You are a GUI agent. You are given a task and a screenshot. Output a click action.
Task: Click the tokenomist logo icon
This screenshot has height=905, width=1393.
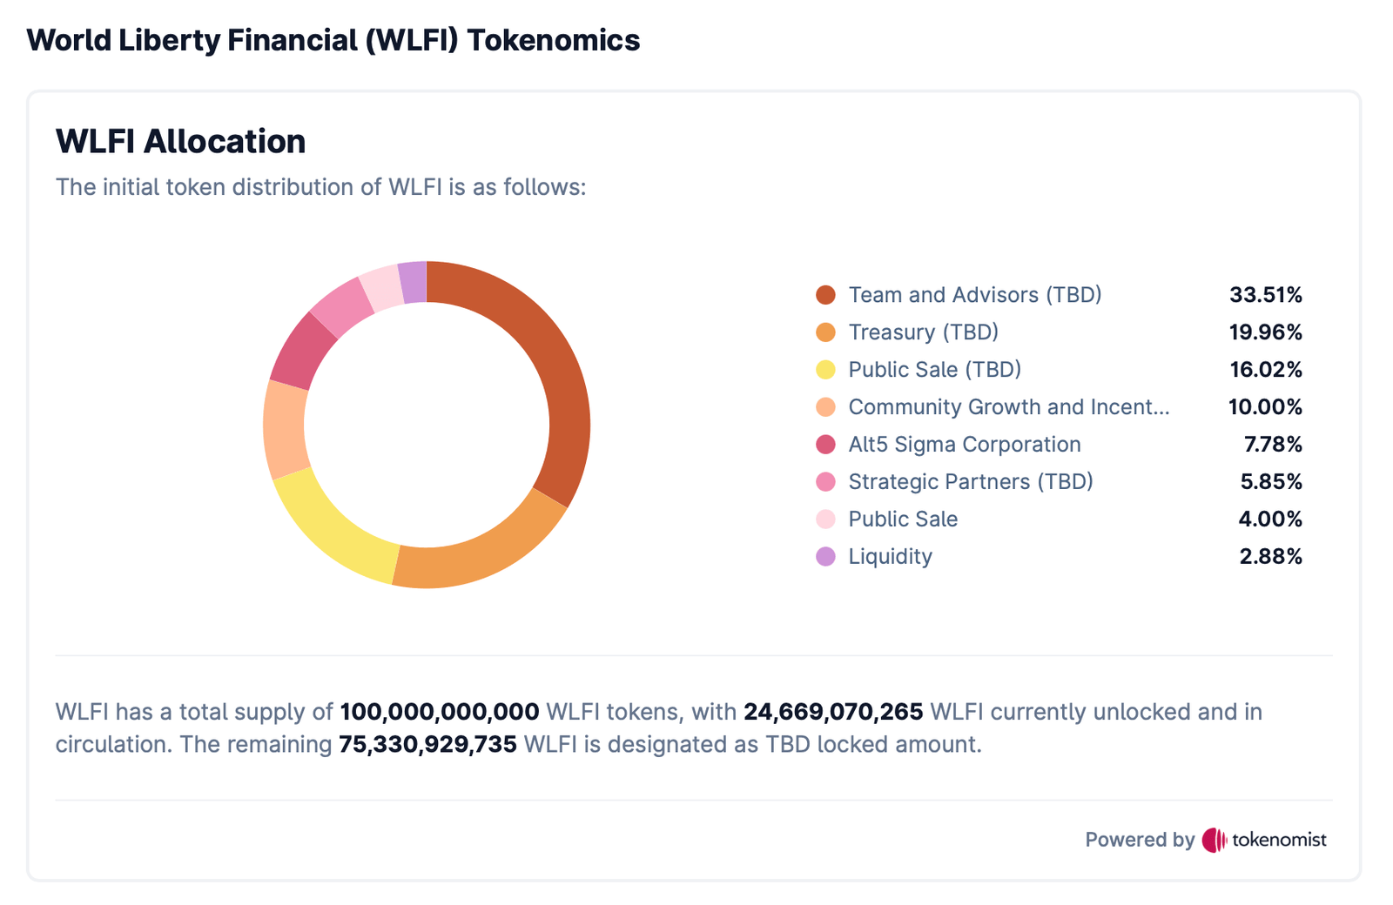1214,840
